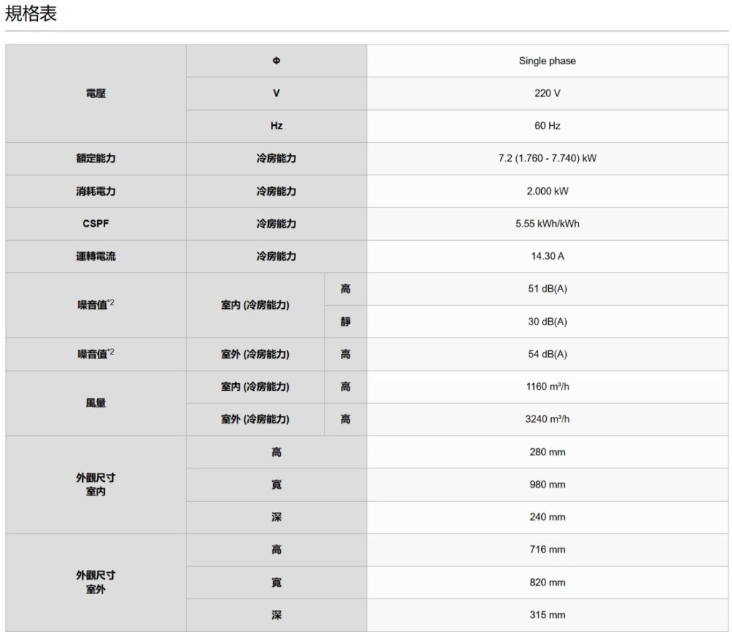Viewport: 732px width, 632px height.
Task: Click the 7.2 (1.760 - 7.740) kW value
Action: 547,158
